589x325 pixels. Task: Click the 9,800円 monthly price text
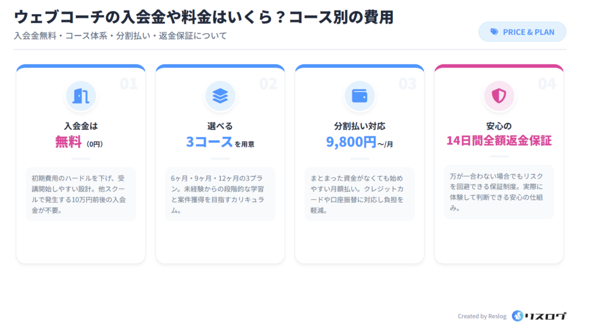click(351, 142)
